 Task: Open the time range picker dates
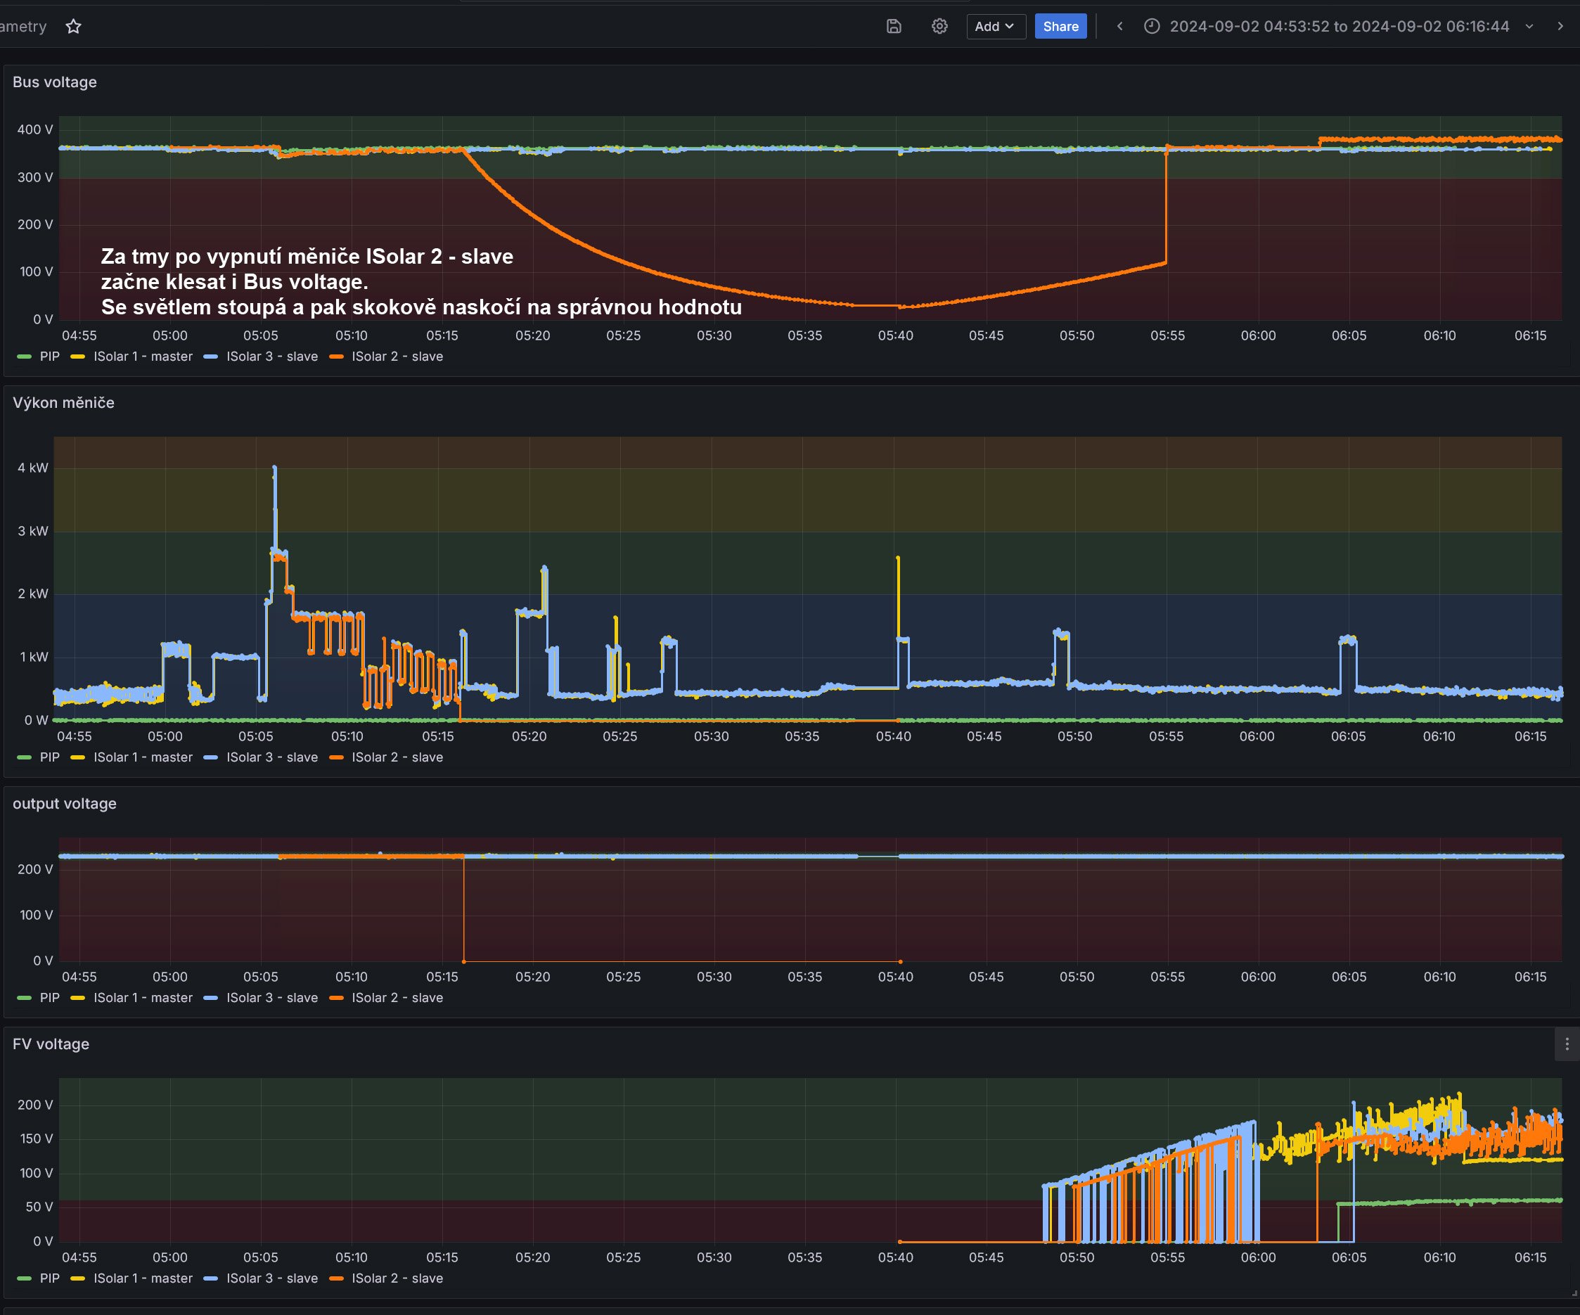[x=1339, y=26]
